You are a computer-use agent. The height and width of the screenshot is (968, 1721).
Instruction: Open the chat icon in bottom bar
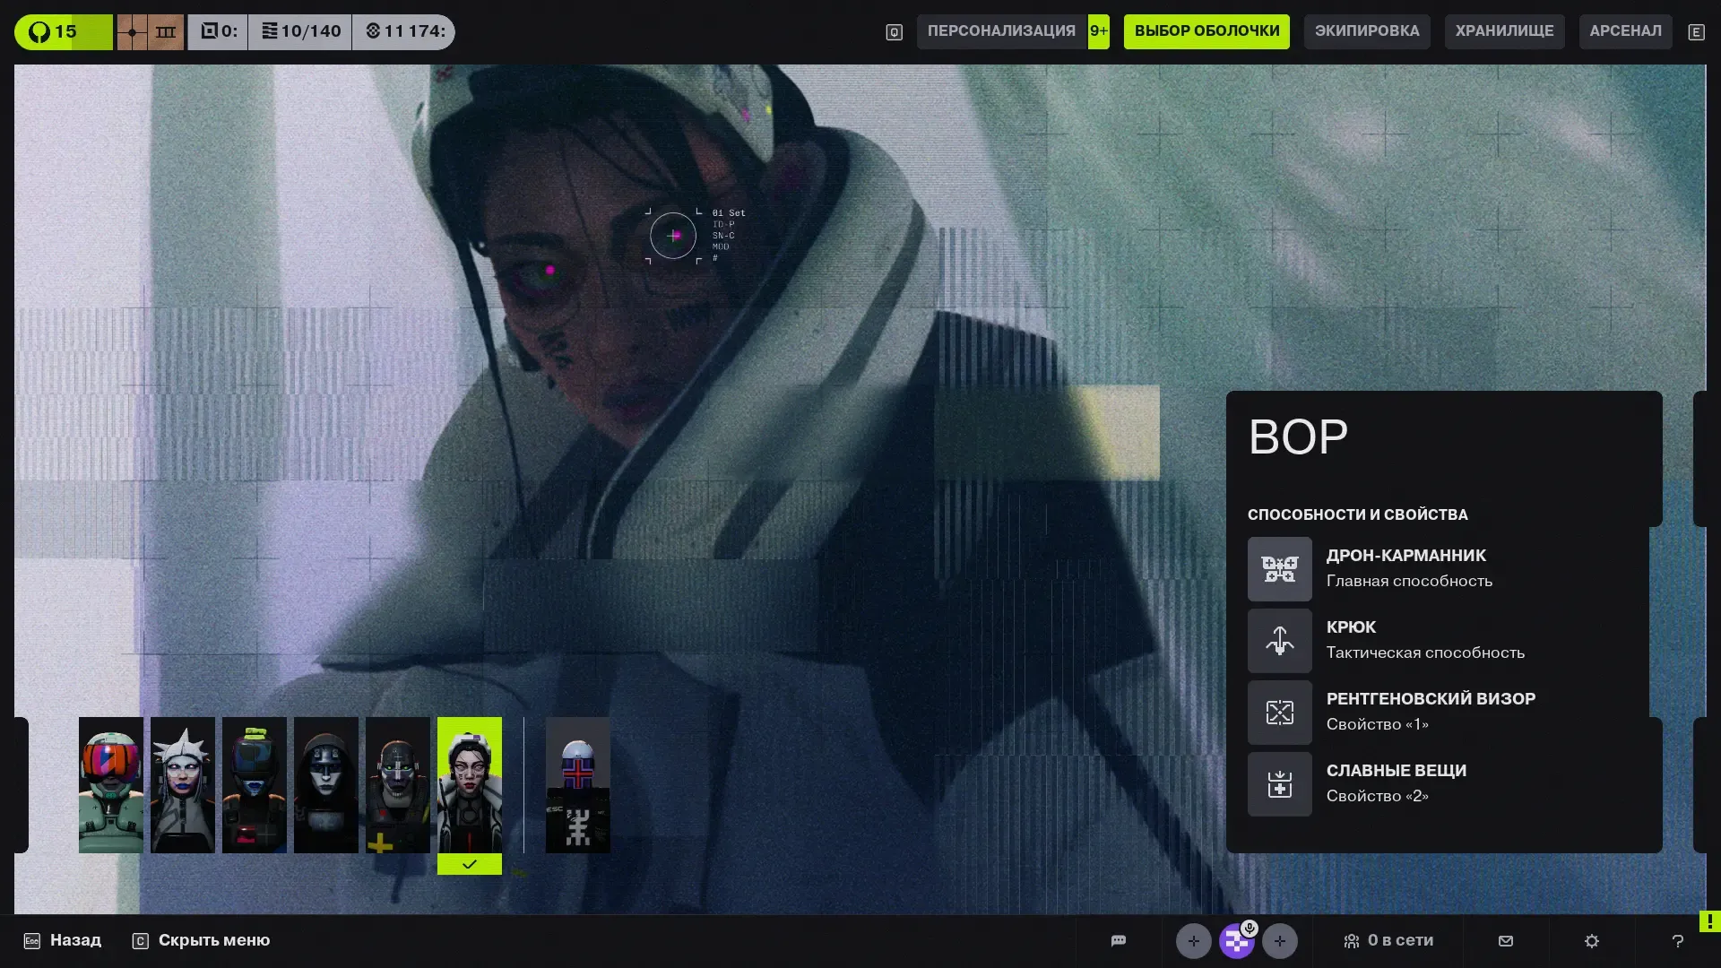(x=1118, y=940)
